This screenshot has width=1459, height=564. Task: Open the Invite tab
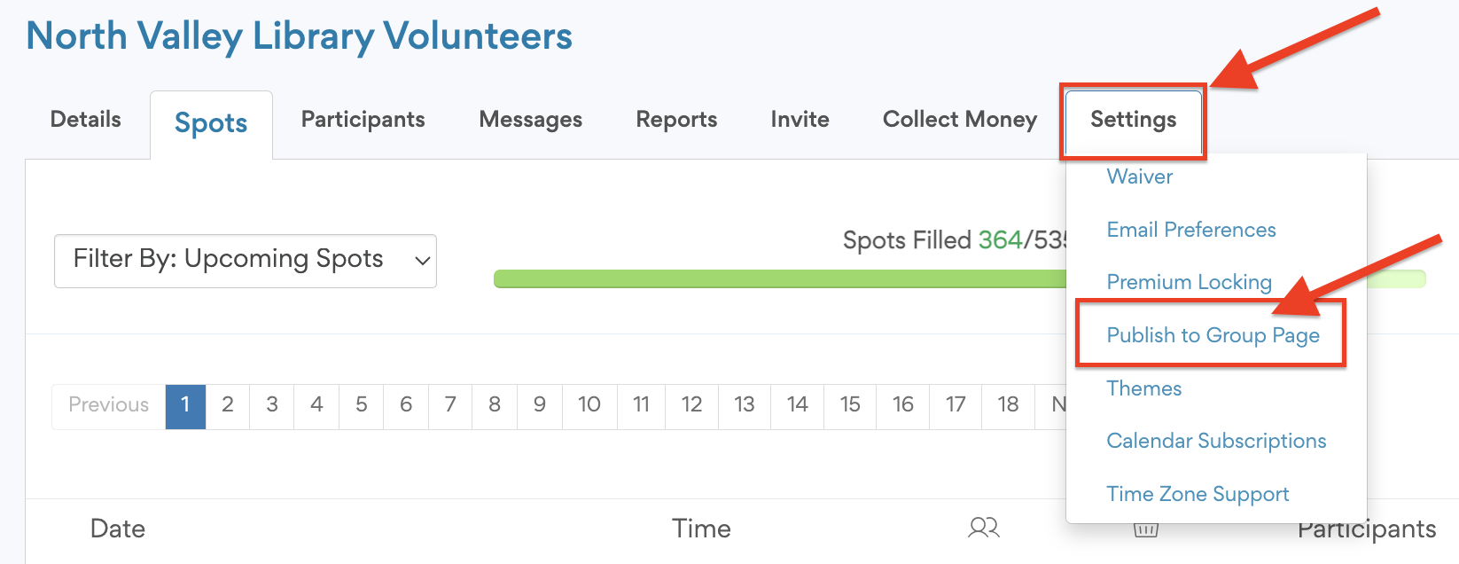pos(800,120)
